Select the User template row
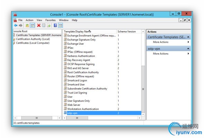204x138 pixels. [102, 96]
